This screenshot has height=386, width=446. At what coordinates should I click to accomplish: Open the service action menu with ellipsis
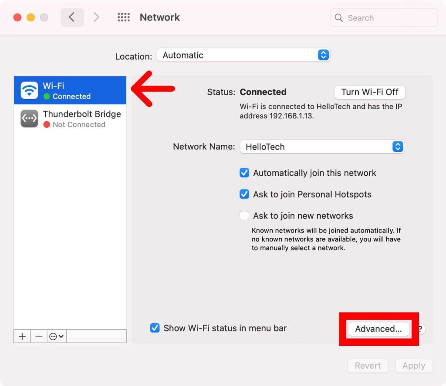pyautogui.click(x=57, y=336)
